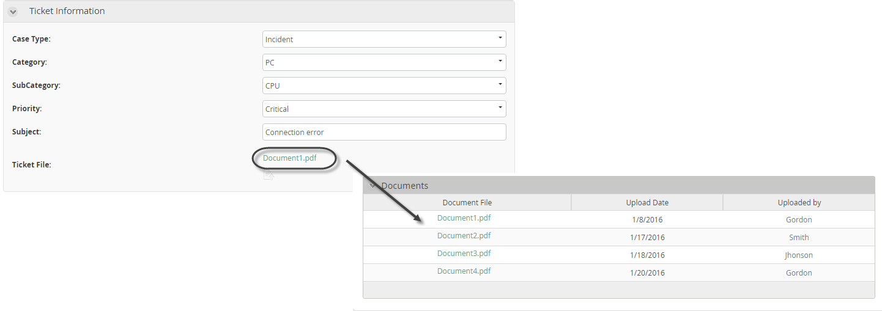Open the Priority dropdown showing Critical
The image size is (882, 311).
[x=384, y=109]
